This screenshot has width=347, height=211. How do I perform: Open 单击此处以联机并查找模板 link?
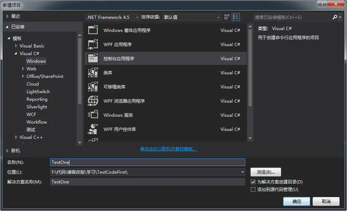168,149
